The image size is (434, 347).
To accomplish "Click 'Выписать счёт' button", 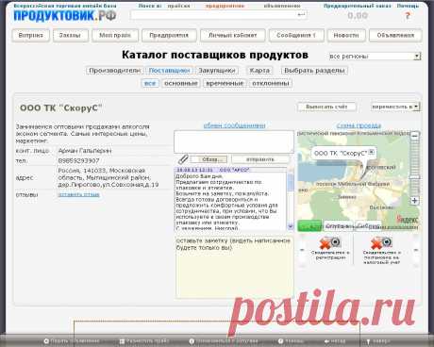I will [326, 107].
